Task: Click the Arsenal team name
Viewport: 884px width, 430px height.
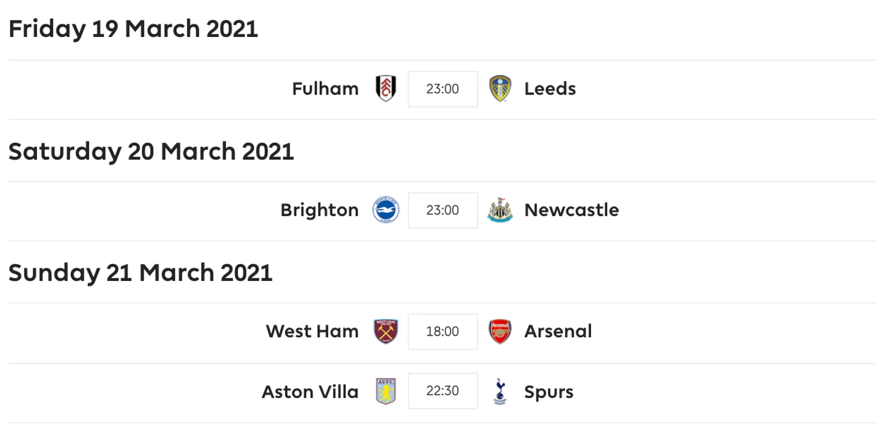Action: point(558,331)
